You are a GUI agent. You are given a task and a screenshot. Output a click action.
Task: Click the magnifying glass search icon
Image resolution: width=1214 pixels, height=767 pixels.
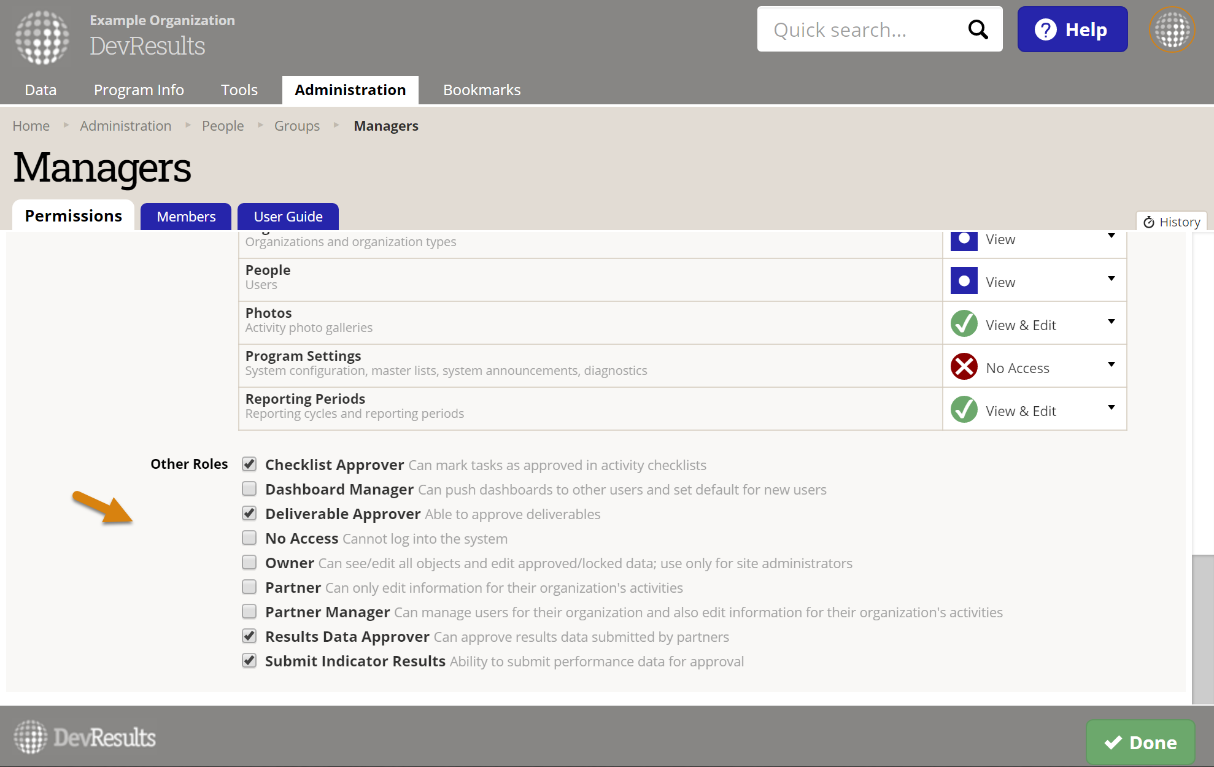pos(978,29)
